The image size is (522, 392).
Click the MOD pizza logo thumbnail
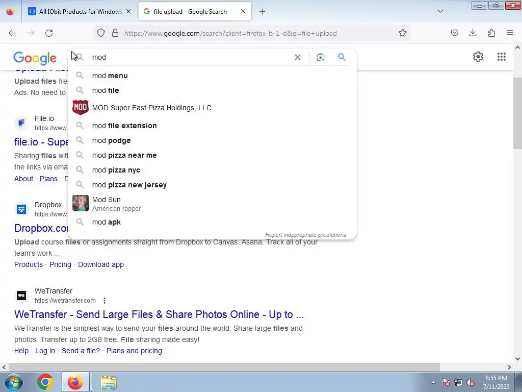pyautogui.click(x=81, y=107)
